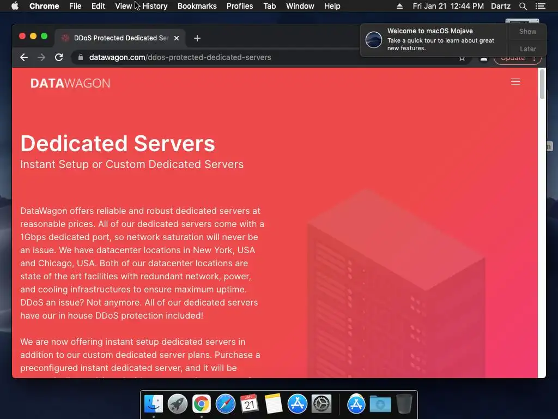Image resolution: width=558 pixels, height=419 pixels.
Task: Open the Edit menu
Action: (x=98, y=6)
